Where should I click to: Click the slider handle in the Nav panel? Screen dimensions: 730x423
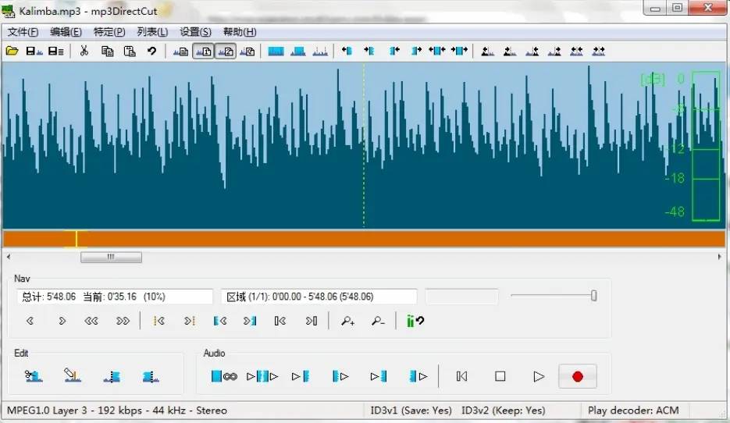[x=593, y=296]
